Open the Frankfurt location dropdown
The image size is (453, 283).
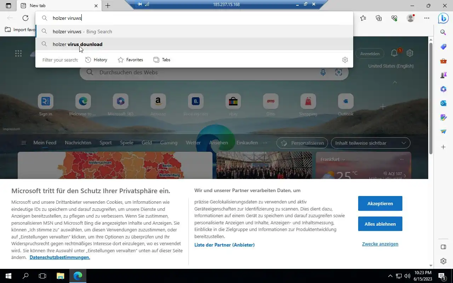[x=333, y=160]
